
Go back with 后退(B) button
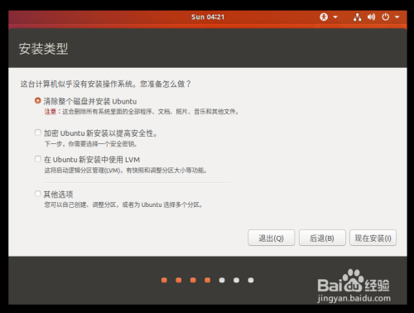click(322, 238)
